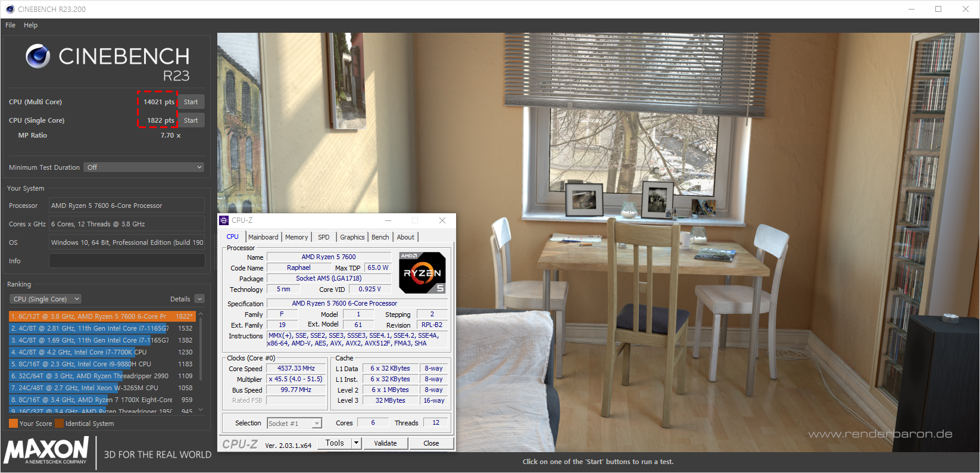
Task: Switch to SPD tab in CPU-Z
Action: click(324, 237)
